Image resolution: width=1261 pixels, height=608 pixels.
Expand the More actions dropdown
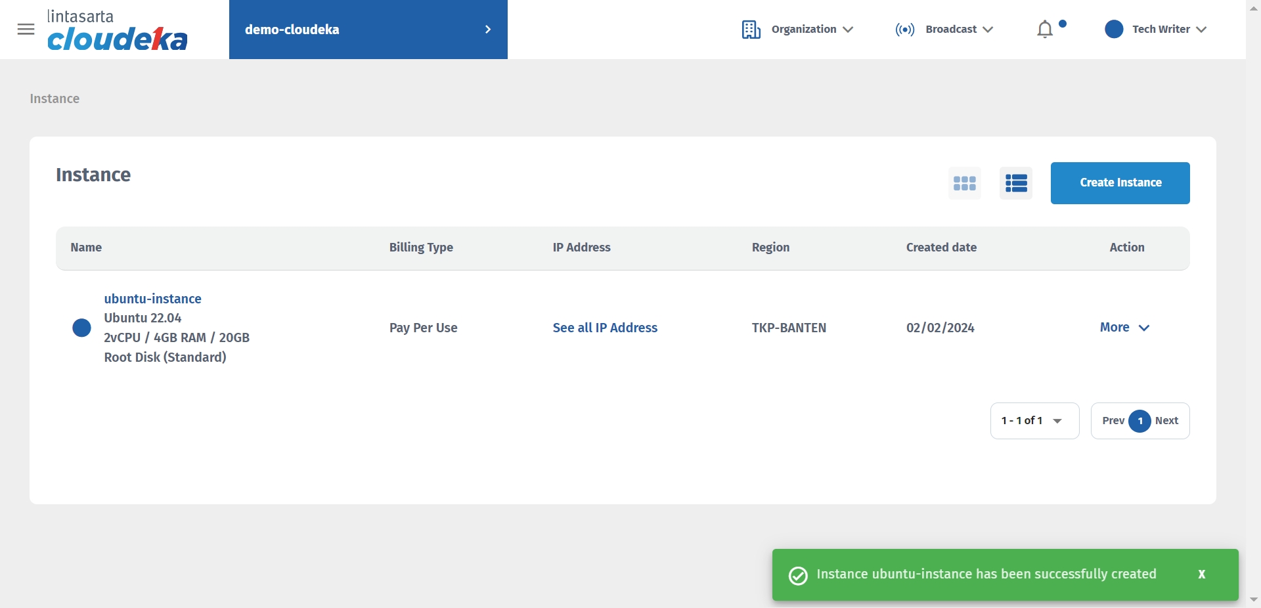point(1124,327)
